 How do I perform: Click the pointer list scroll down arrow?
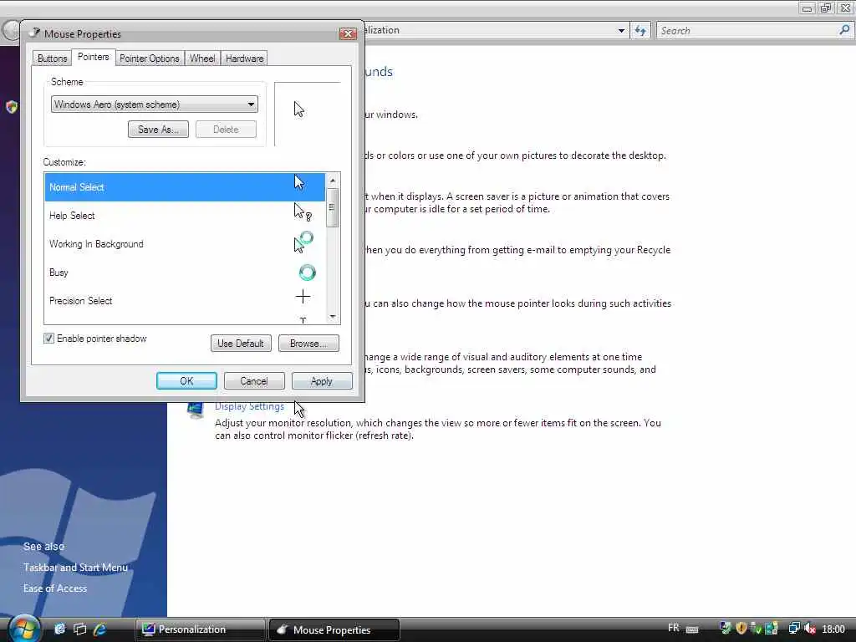tap(333, 317)
